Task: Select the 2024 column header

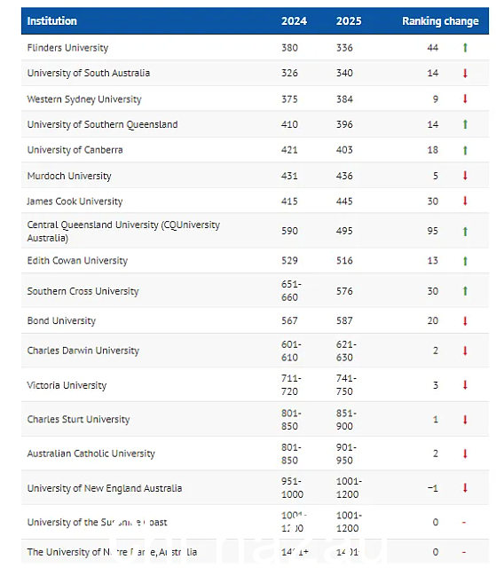Action: 294,21
